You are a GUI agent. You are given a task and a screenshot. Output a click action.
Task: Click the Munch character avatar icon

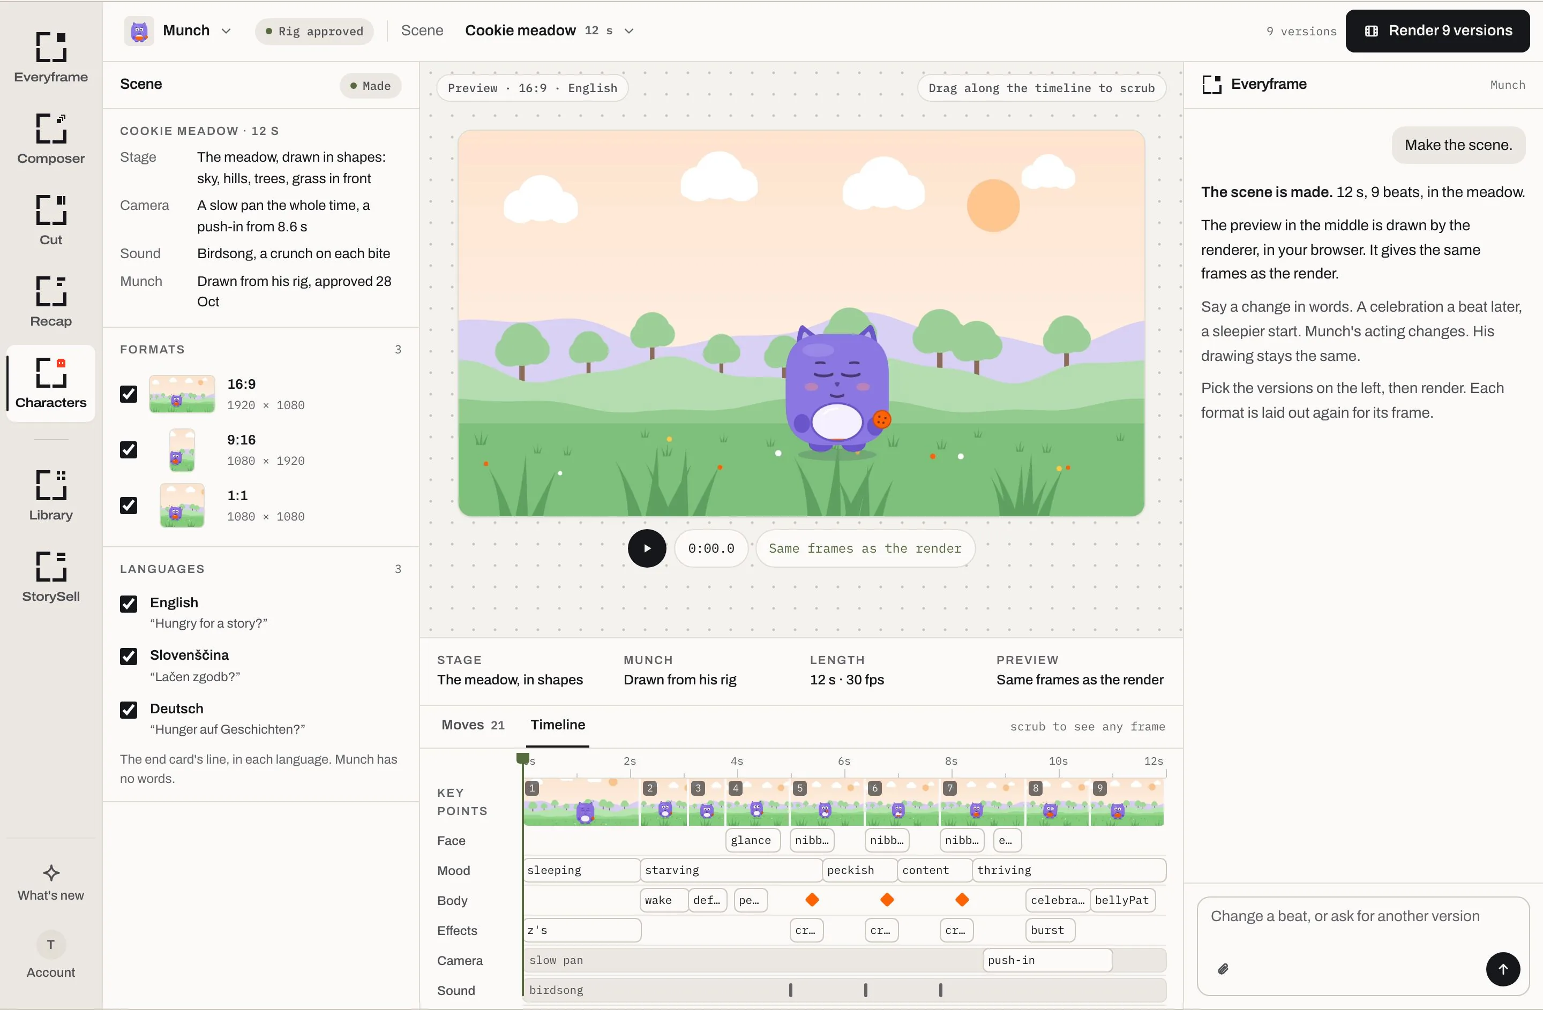pos(139,31)
